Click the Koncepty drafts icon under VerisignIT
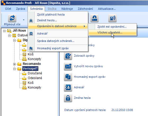 pos(24,88)
